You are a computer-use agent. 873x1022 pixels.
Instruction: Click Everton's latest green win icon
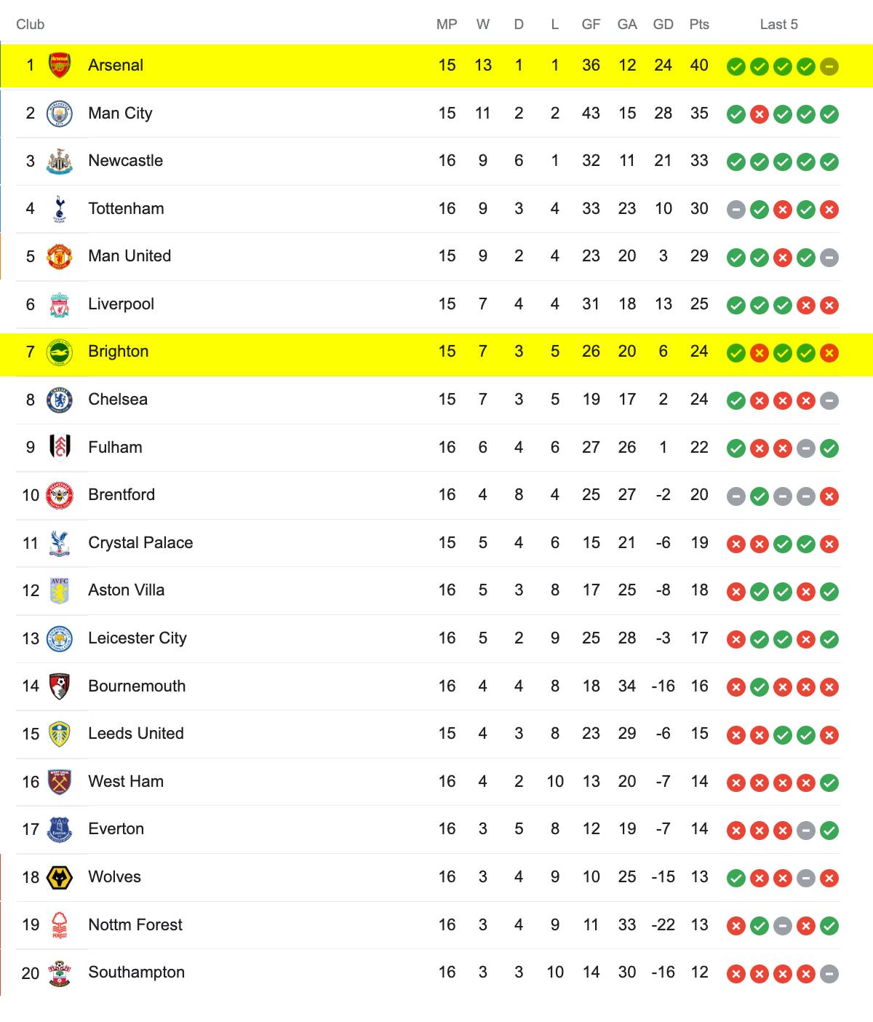point(829,831)
